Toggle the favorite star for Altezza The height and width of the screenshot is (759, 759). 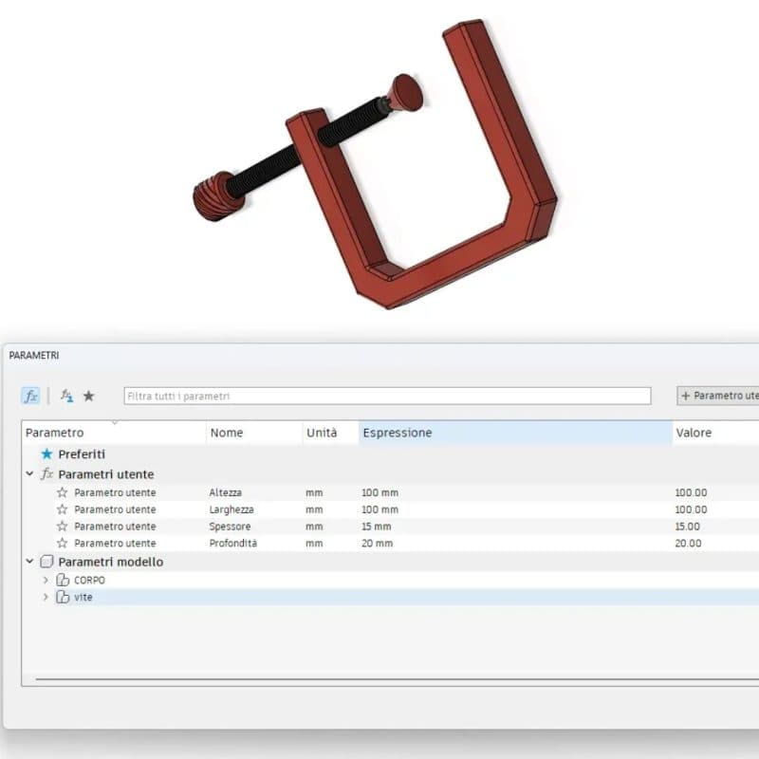click(x=63, y=492)
